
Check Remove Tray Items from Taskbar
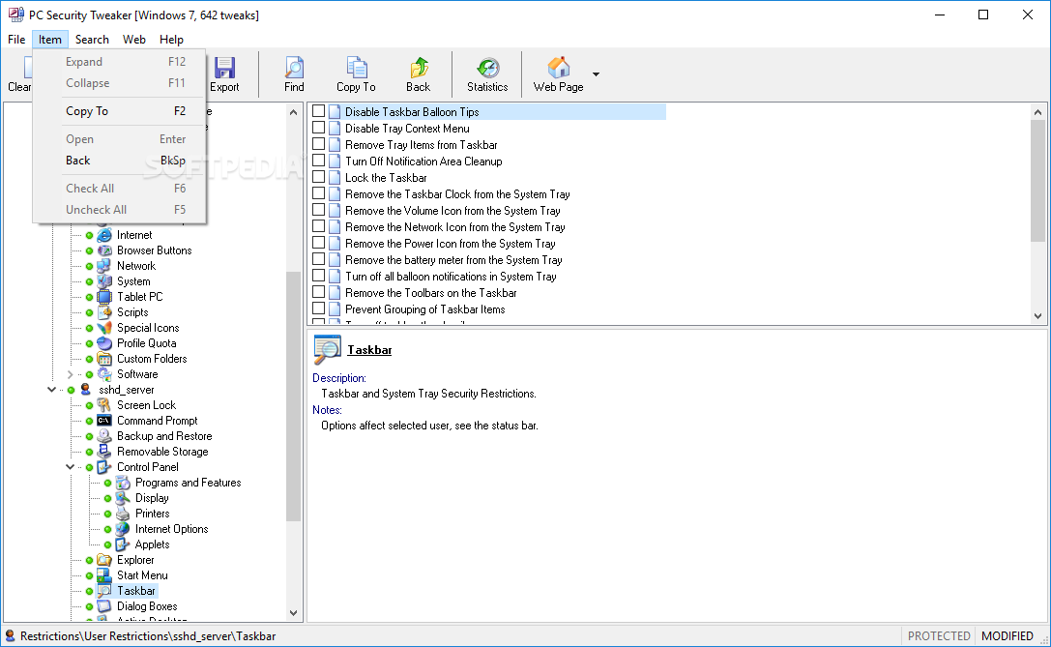(x=319, y=144)
